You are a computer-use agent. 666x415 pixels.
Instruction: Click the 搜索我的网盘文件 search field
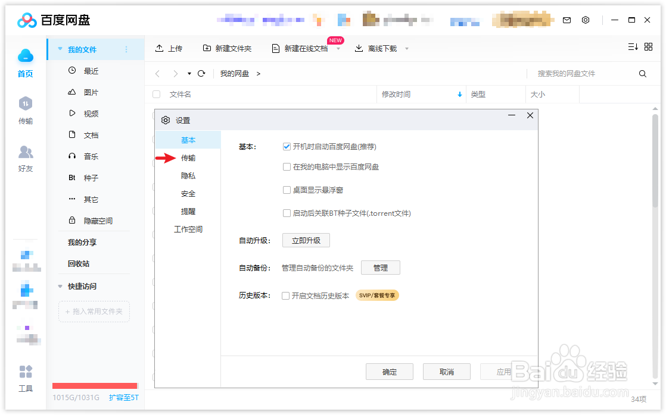pyautogui.click(x=582, y=74)
